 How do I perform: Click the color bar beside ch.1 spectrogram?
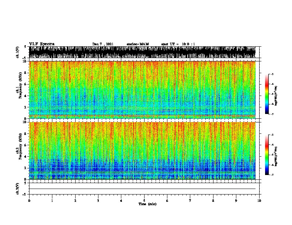tap(267, 94)
